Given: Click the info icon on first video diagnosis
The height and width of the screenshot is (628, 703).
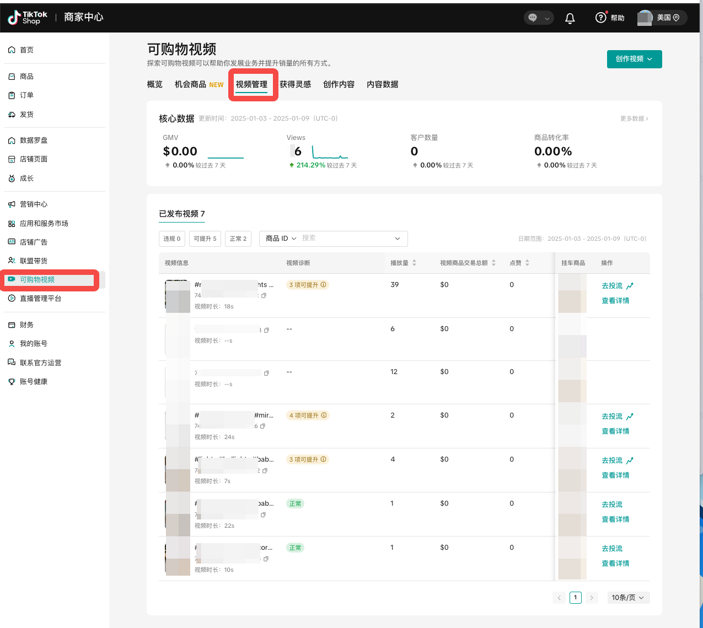Looking at the screenshot, I should [324, 285].
